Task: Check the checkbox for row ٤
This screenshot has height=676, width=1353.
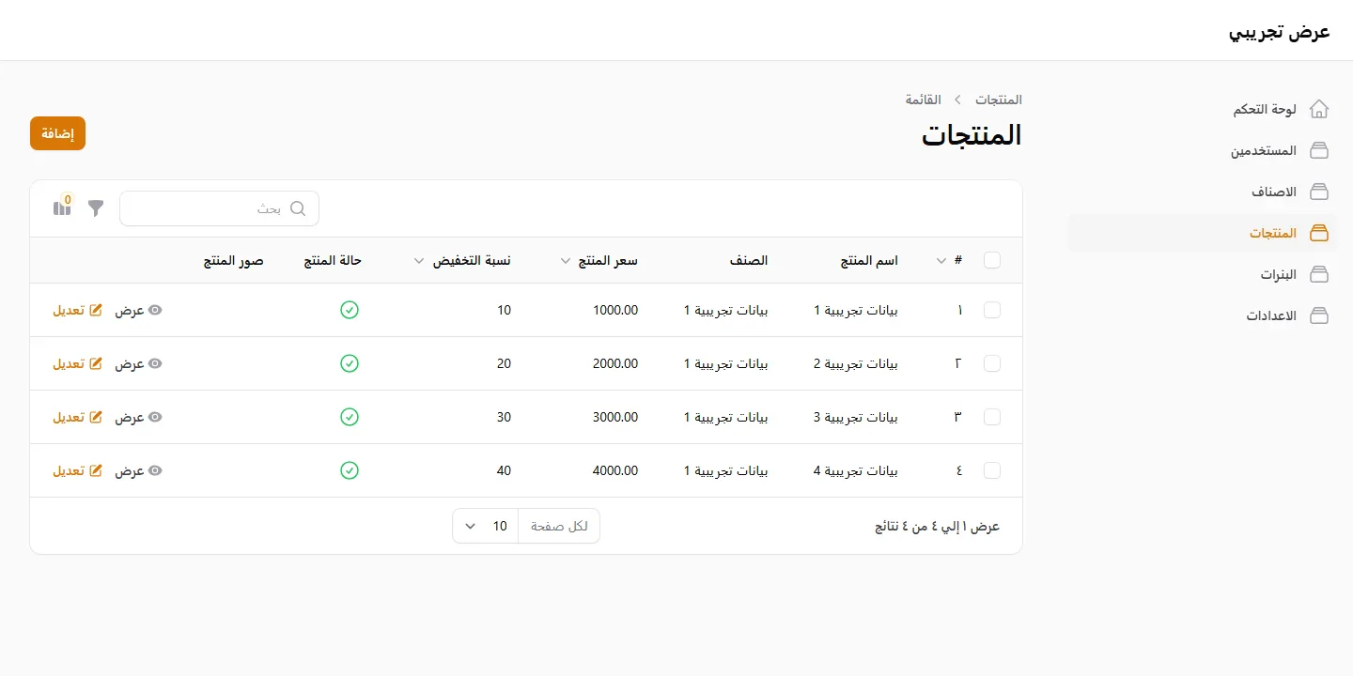Action: [992, 470]
